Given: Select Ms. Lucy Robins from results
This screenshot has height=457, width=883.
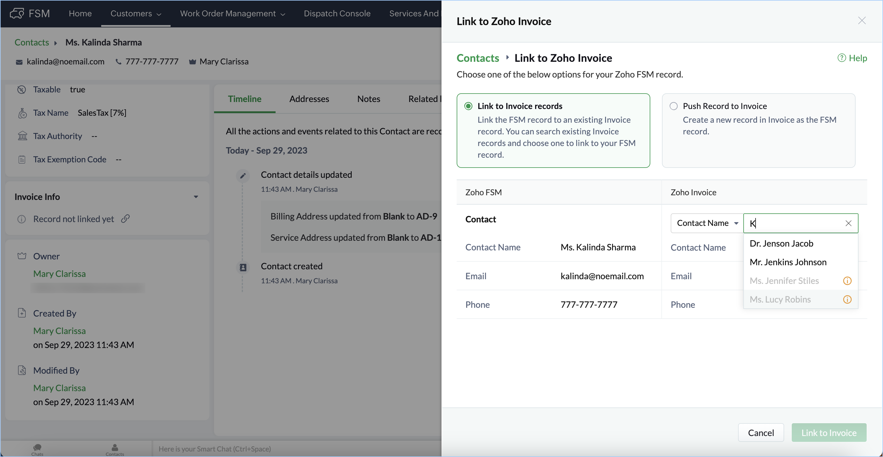Looking at the screenshot, I should pos(800,299).
